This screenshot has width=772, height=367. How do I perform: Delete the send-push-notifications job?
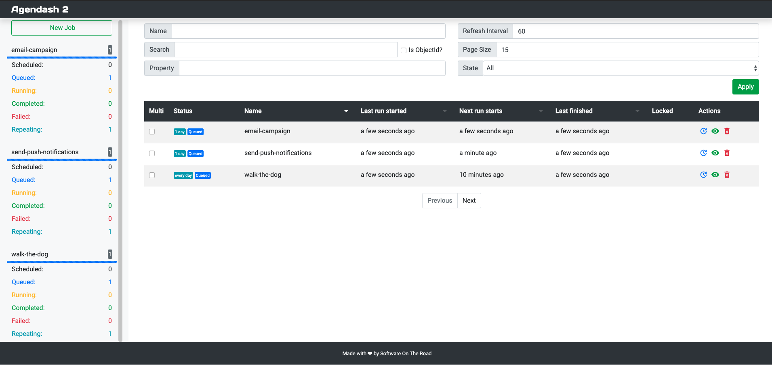pos(727,153)
